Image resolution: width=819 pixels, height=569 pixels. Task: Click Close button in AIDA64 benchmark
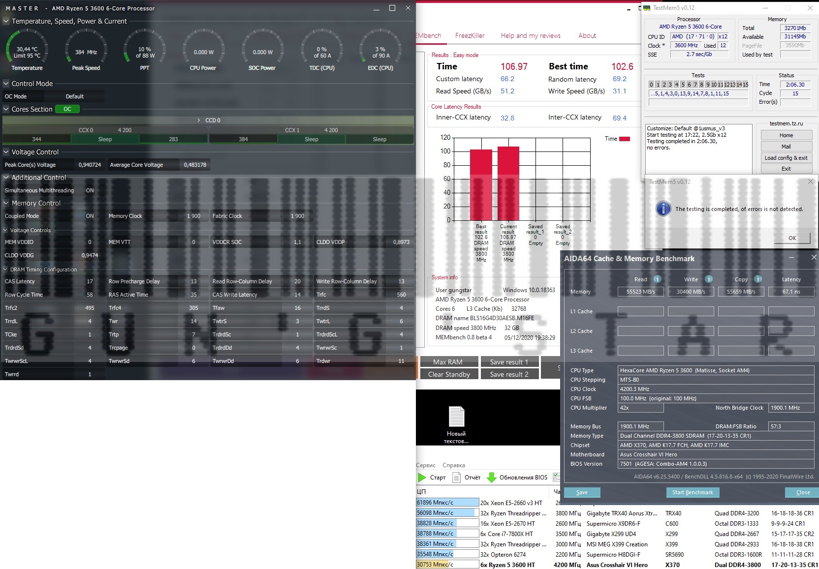coord(803,492)
